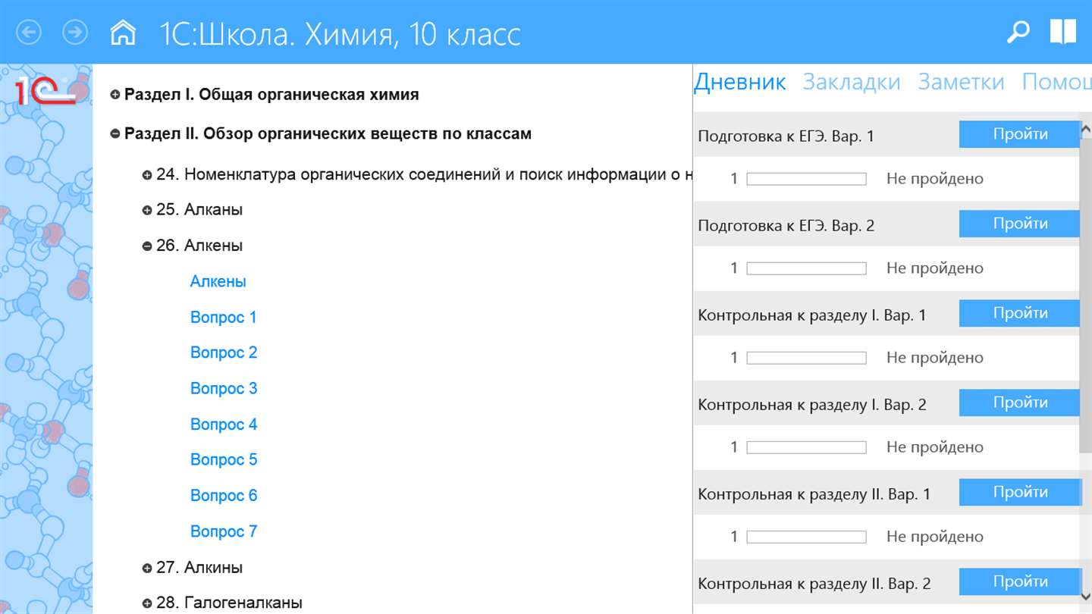Expand Раздел I. Общая органическая химия
Image resolution: width=1092 pixels, height=614 pixels.
click(115, 95)
